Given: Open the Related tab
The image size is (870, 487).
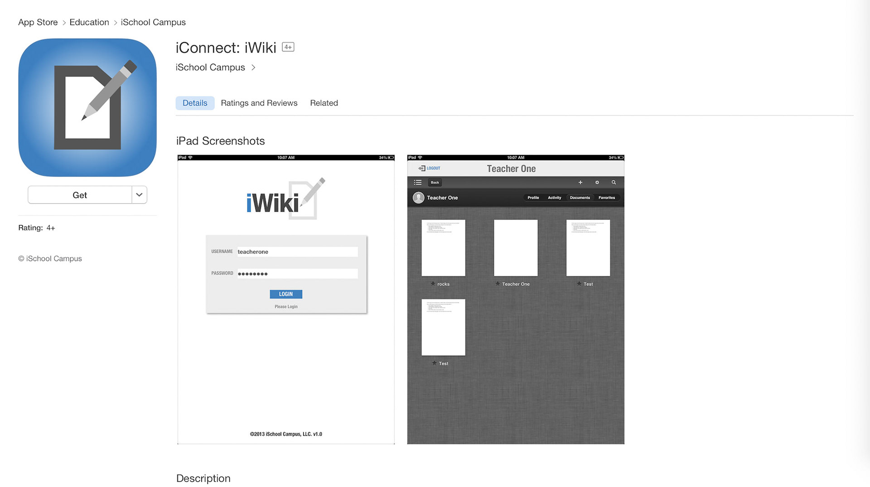Looking at the screenshot, I should click(x=324, y=103).
